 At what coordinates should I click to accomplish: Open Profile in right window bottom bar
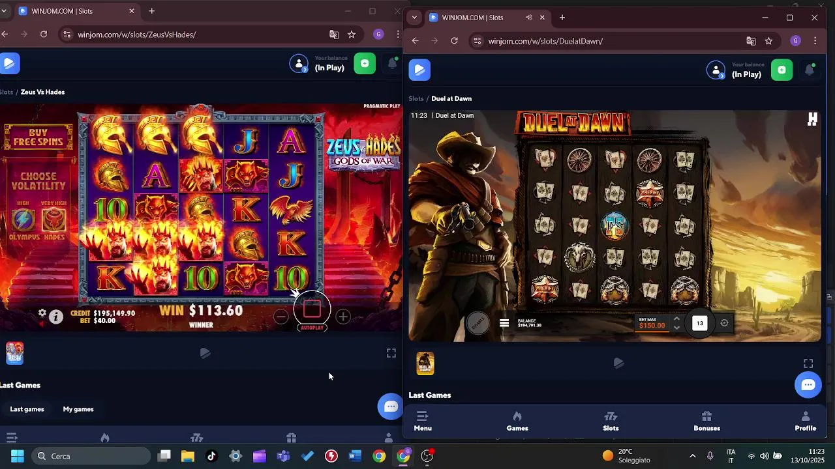coord(805,421)
